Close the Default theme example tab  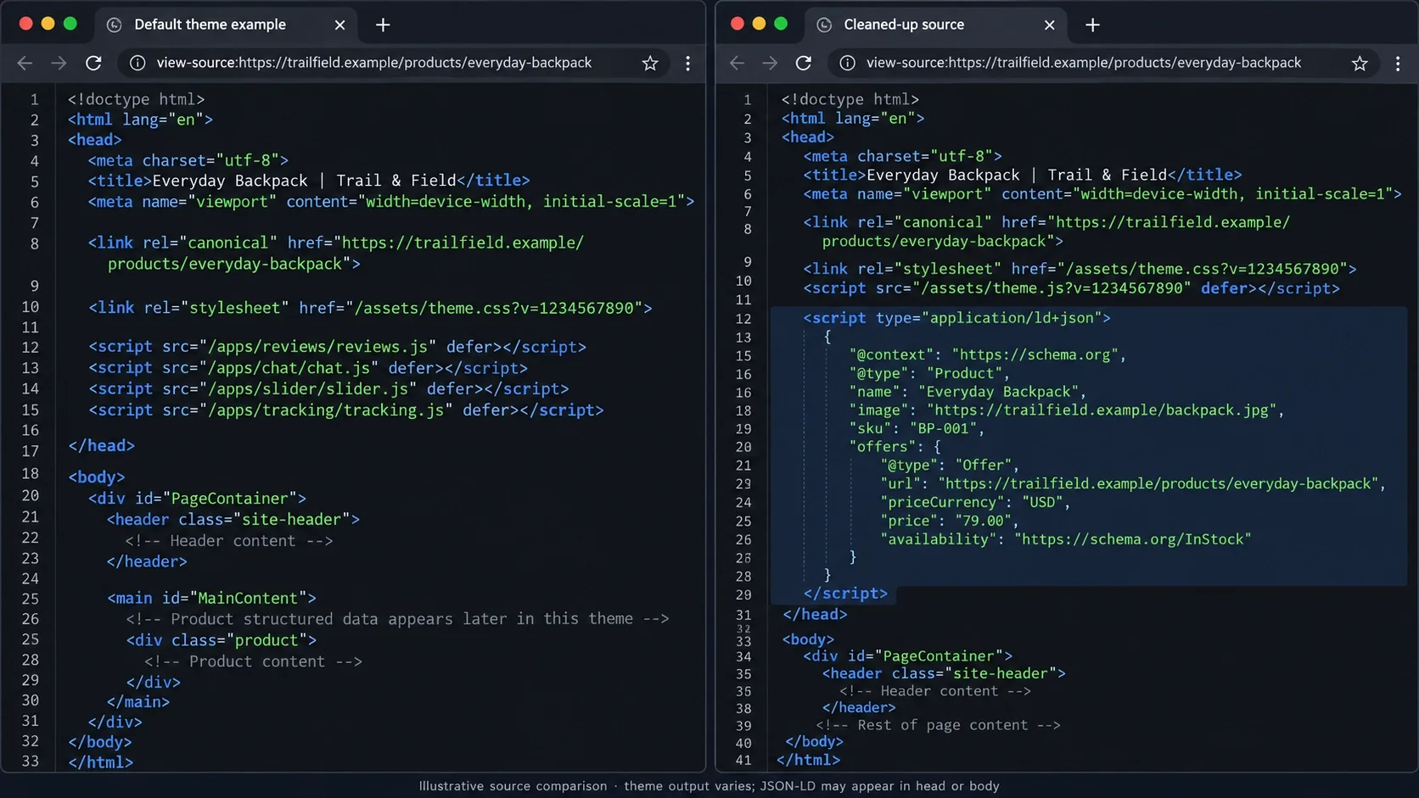coord(339,25)
